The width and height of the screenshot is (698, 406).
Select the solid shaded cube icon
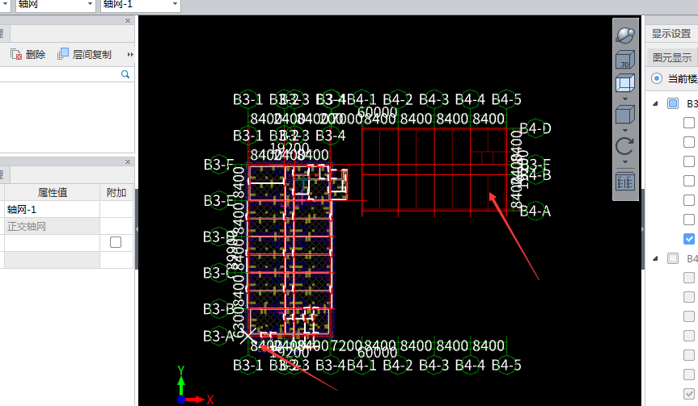pos(625,115)
